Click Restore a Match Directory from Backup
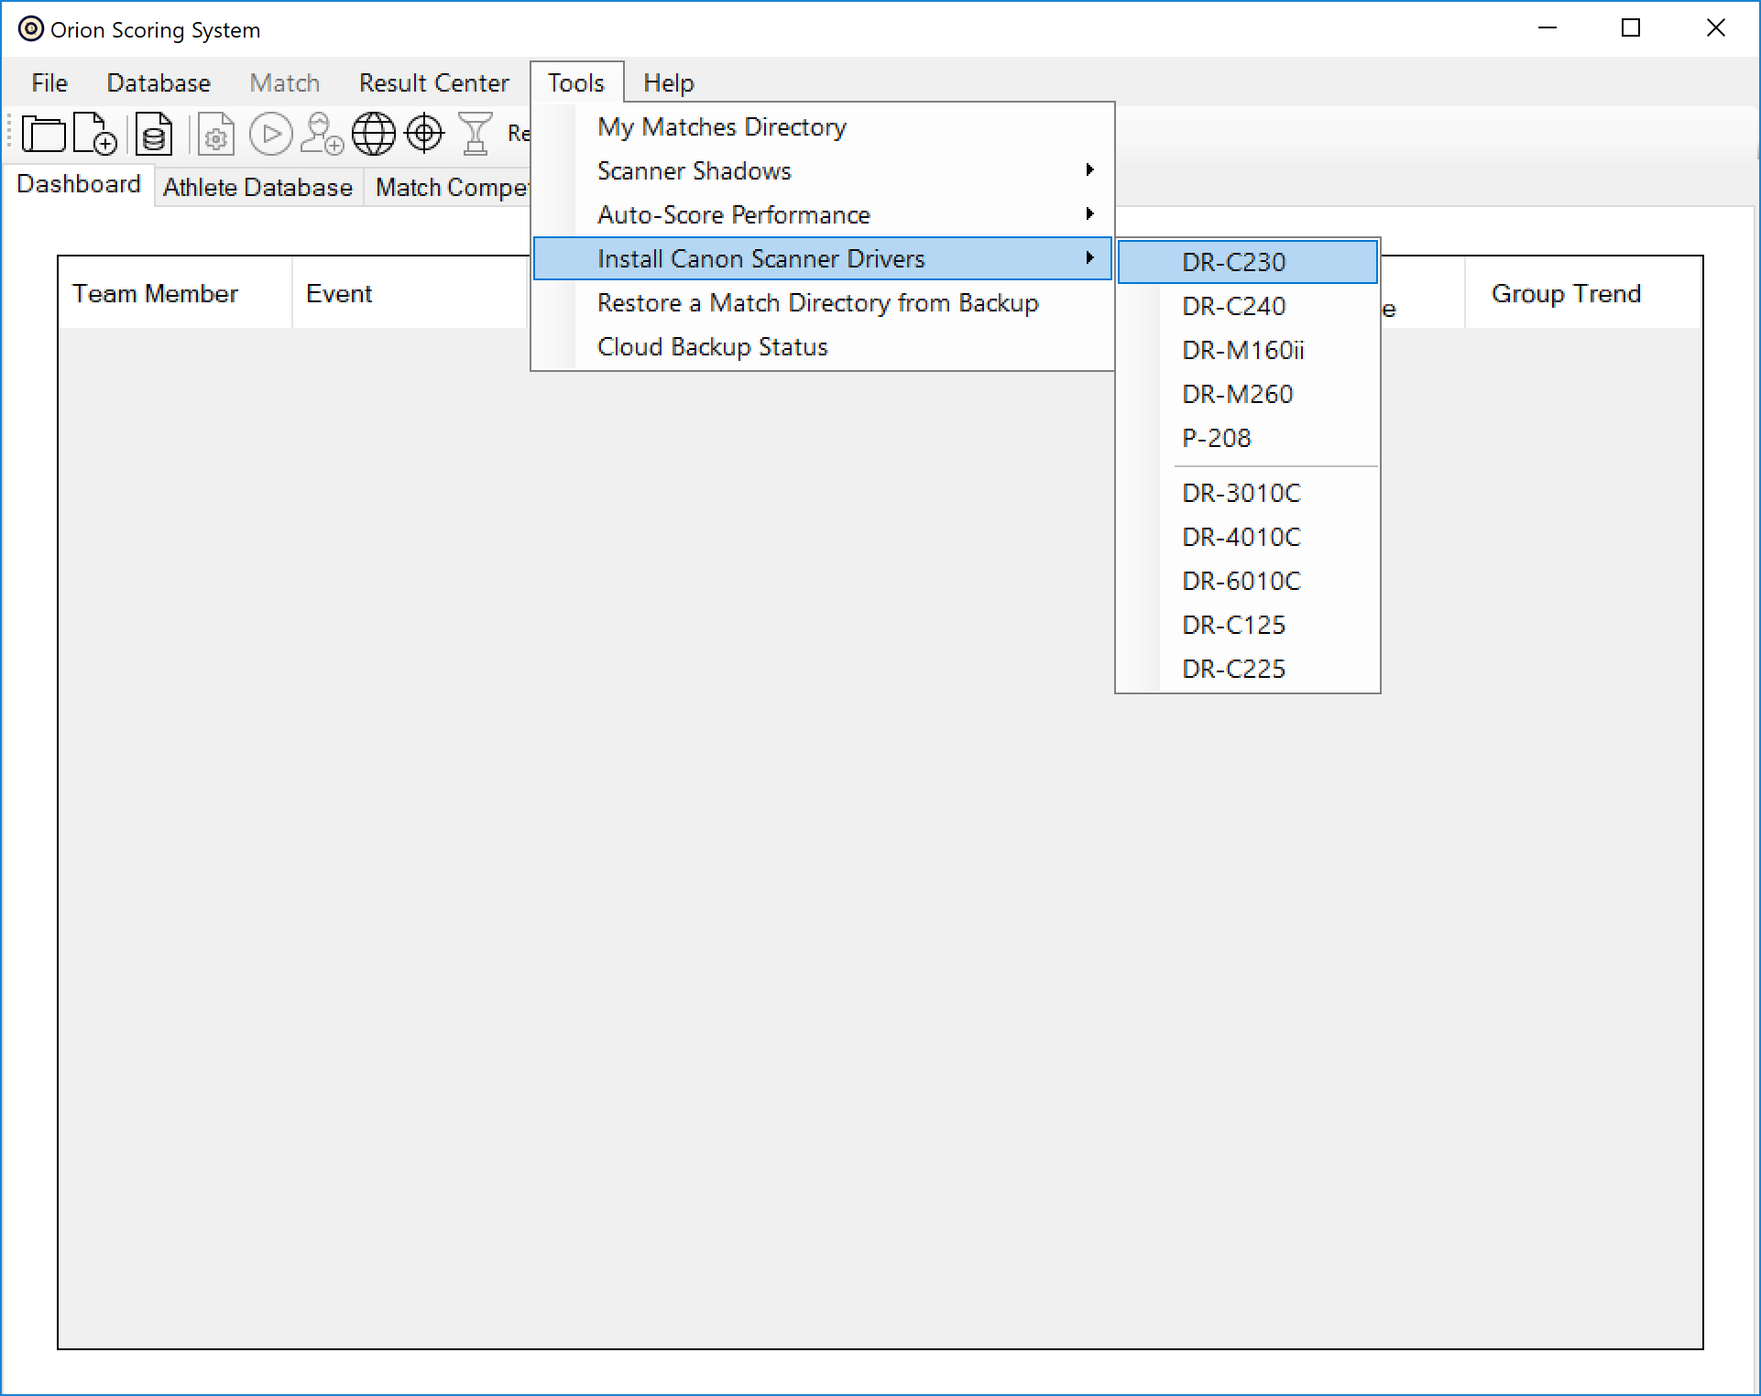The width and height of the screenshot is (1761, 1396). pos(819,301)
